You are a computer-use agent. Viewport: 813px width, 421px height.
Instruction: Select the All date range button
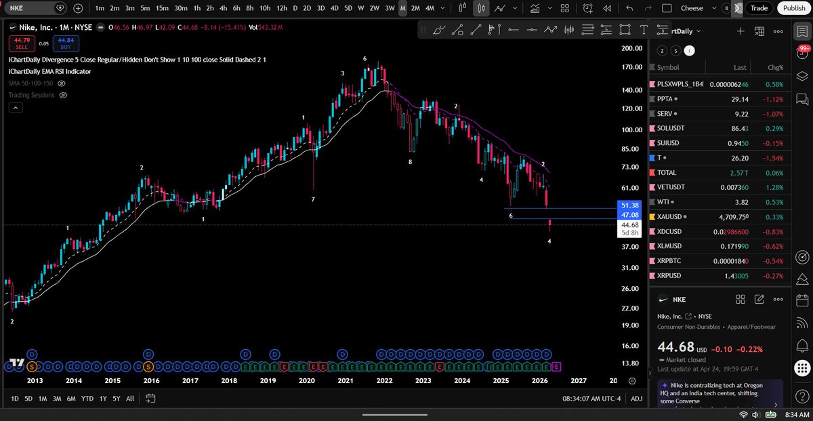pos(130,399)
